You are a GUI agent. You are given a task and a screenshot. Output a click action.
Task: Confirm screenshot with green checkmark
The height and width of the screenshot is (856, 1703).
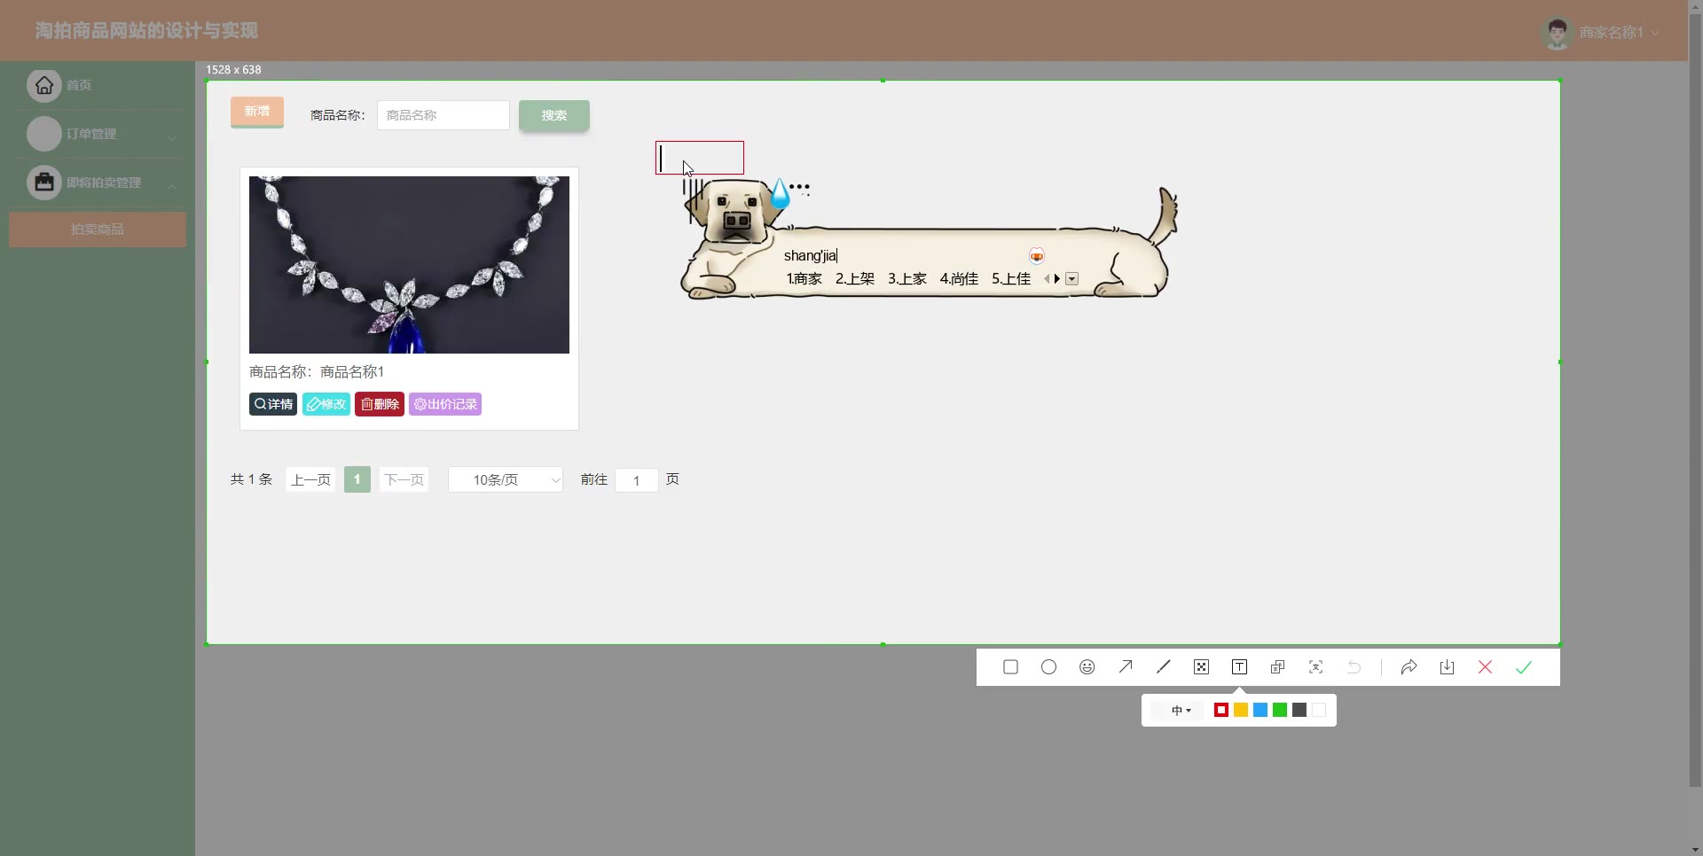coord(1524,667)
